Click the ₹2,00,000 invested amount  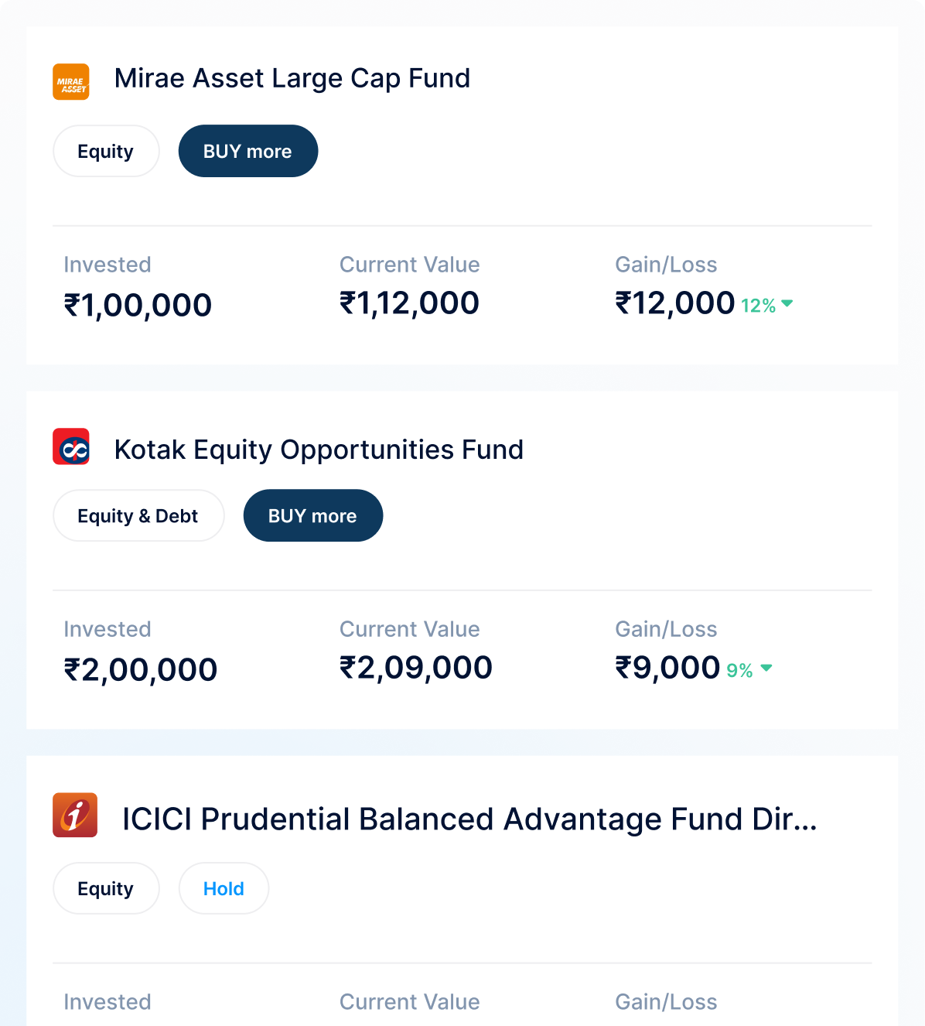click(x=140, y=669)
